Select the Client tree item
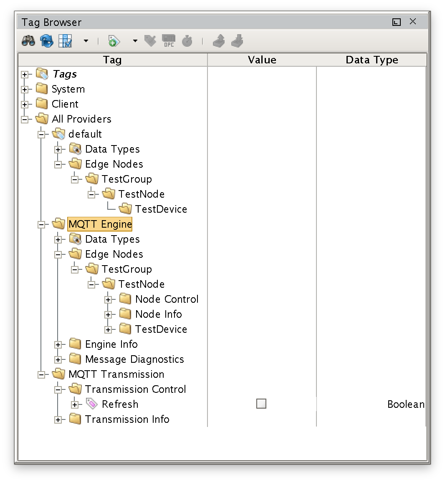The width and height of the screenshot is (445, 482). point(65,104)
